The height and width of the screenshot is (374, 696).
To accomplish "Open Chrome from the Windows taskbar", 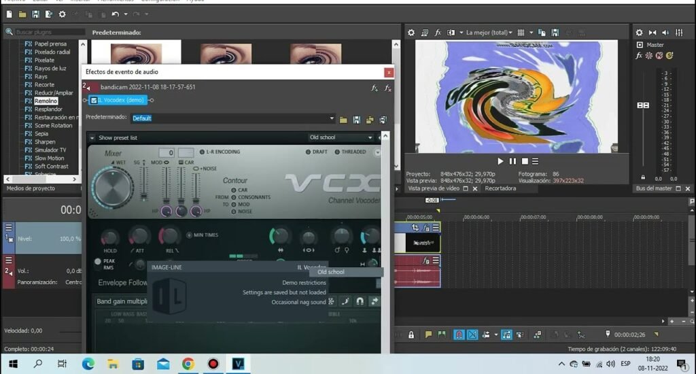I will coord(188,364).
